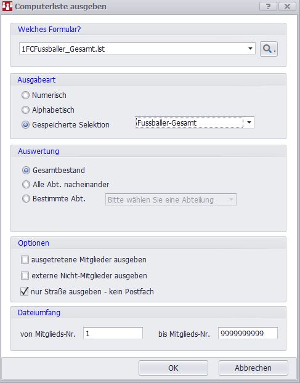
Task: Click the von Mitglieds-Nr. input field
Action: (x=113, y=333)
